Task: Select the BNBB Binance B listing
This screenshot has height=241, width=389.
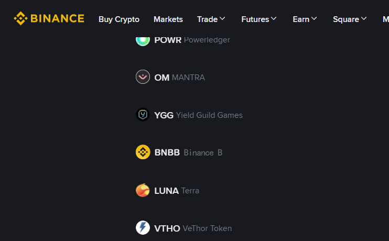Action: tap(188, 153)
